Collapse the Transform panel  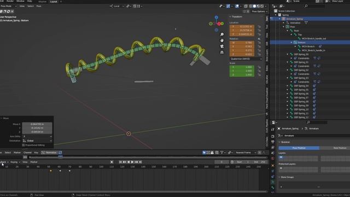(x=230, y=16)
